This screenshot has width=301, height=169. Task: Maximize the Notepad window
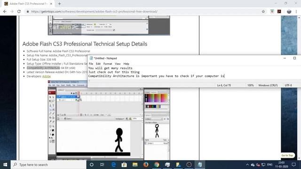tap(294, 58)
